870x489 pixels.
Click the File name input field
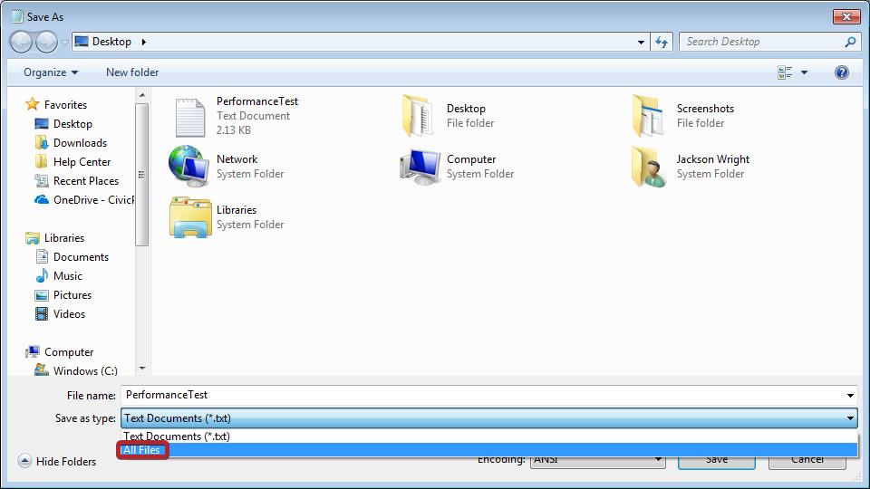481,395
